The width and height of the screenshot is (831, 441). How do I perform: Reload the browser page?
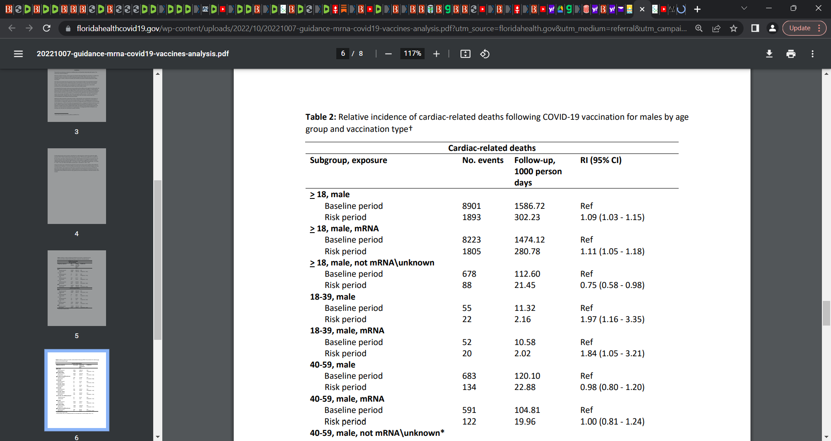click(x=47, y=28)
